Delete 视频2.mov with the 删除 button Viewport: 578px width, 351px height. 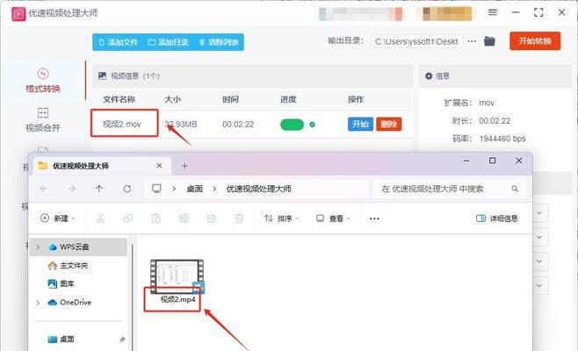click(x=388, y=124)
